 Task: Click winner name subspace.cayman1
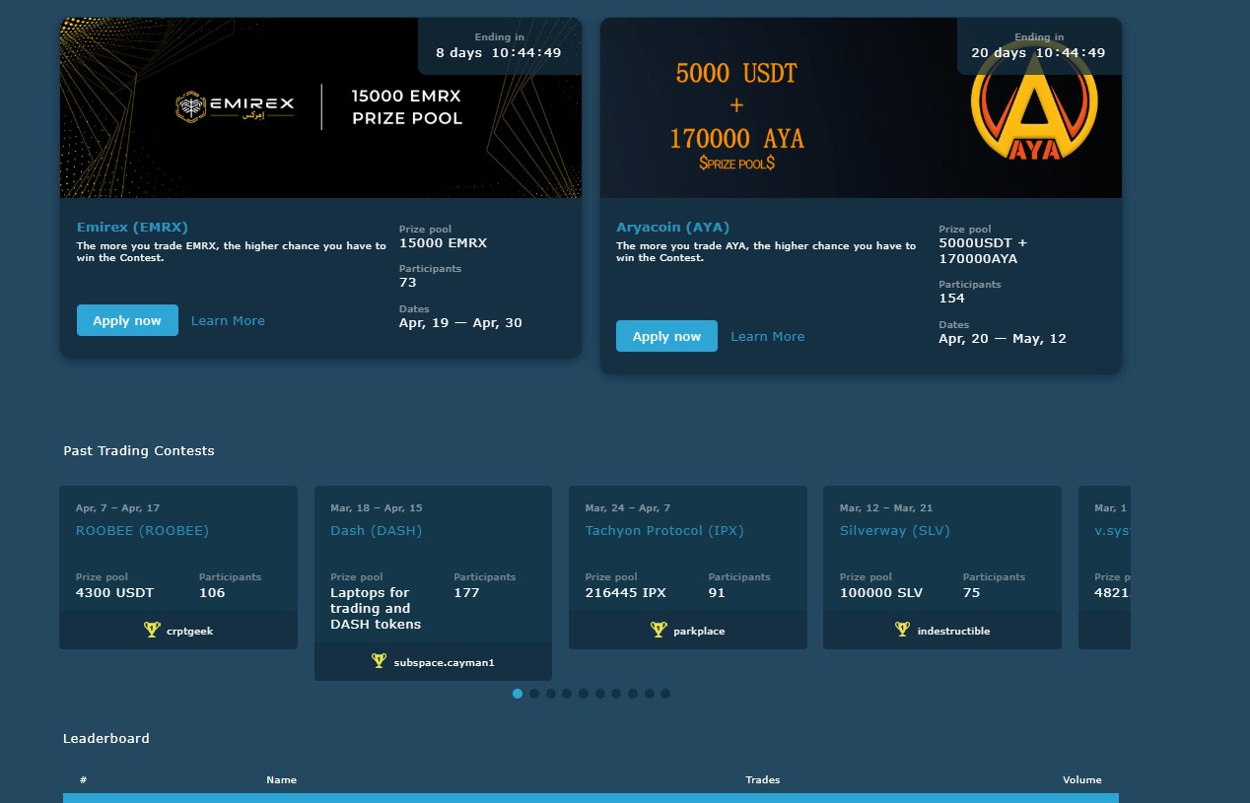point(444,662)
